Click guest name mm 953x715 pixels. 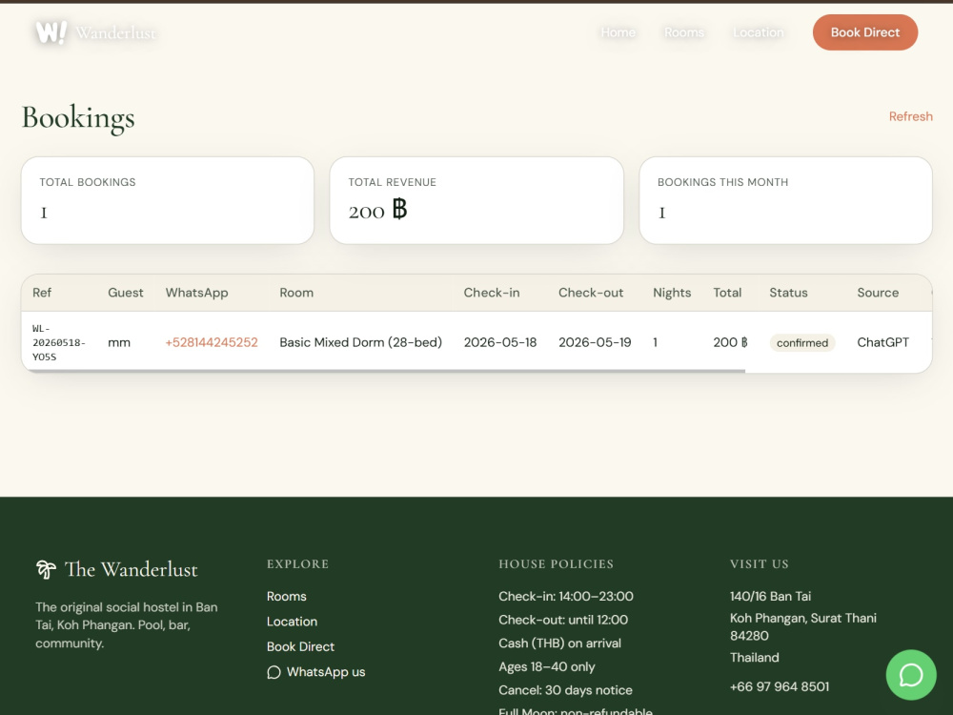coord(119,342)
